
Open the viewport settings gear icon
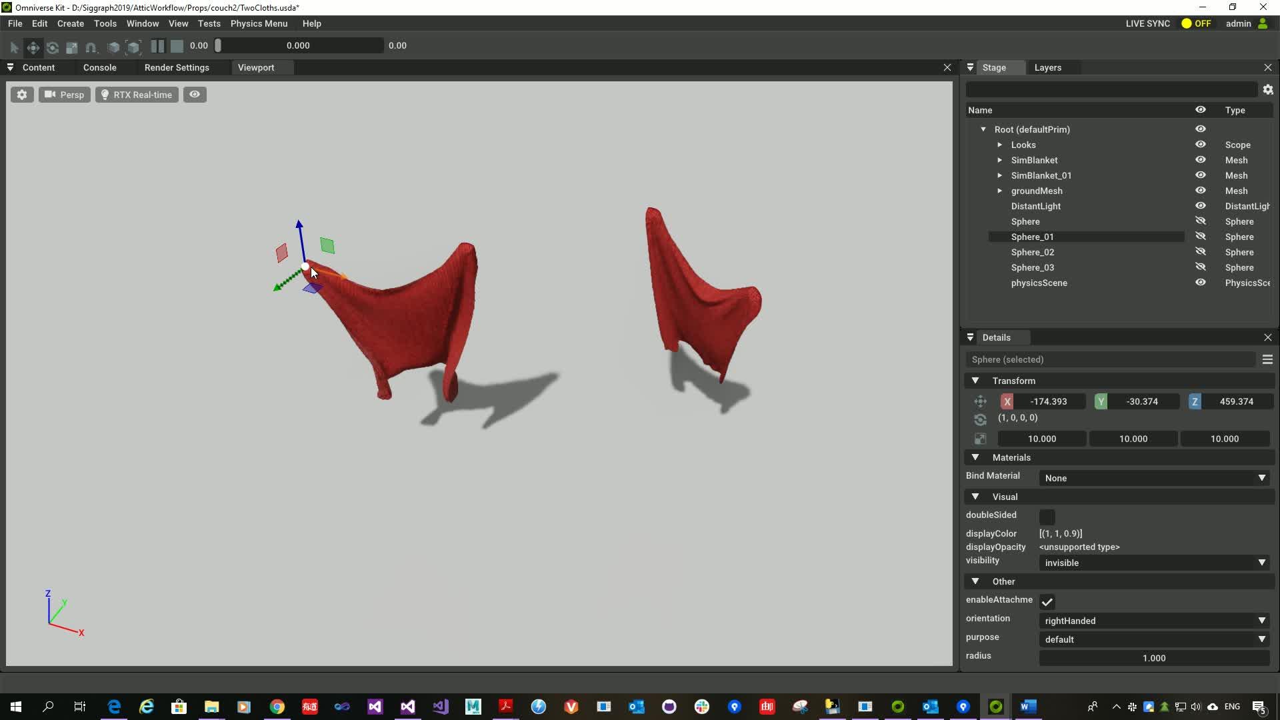[22, 94]
